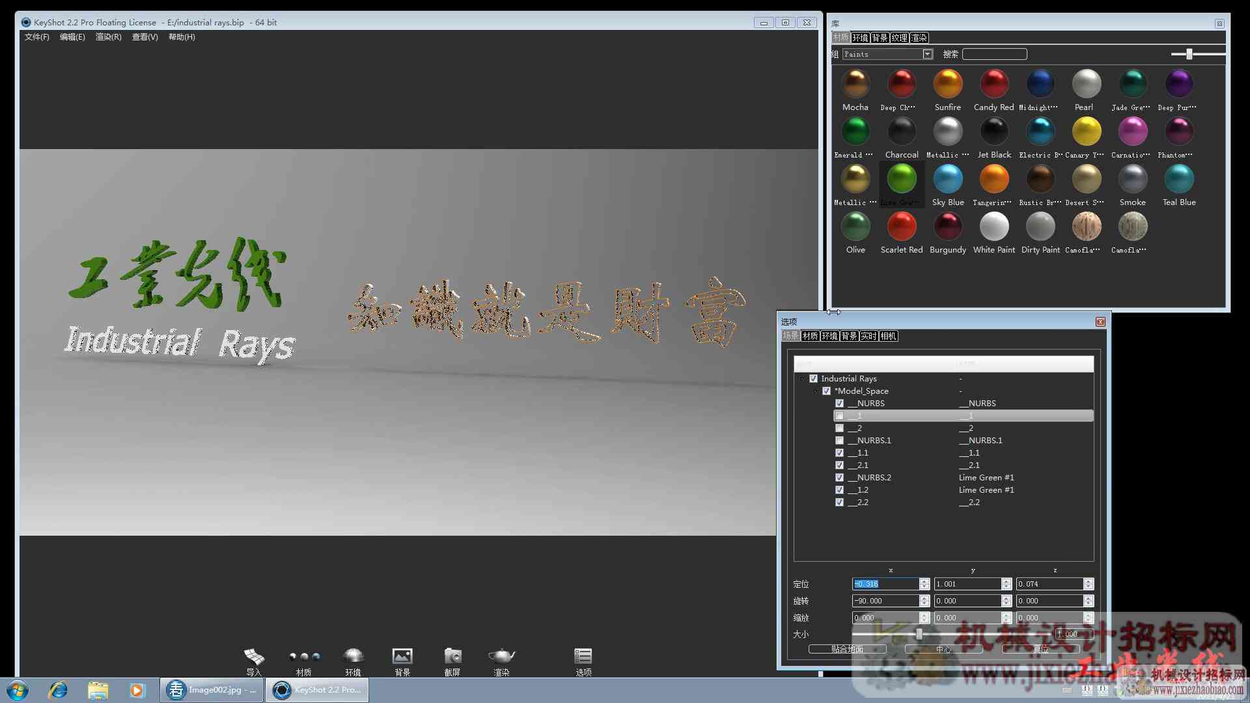Select the Pearl paint material
The image size is (1250, 703).
pyautogui.click(x=1087, y=84)
